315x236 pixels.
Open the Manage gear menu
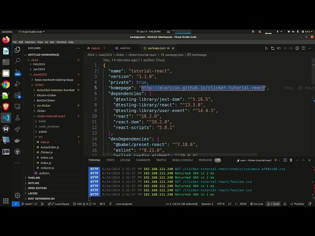18,195
